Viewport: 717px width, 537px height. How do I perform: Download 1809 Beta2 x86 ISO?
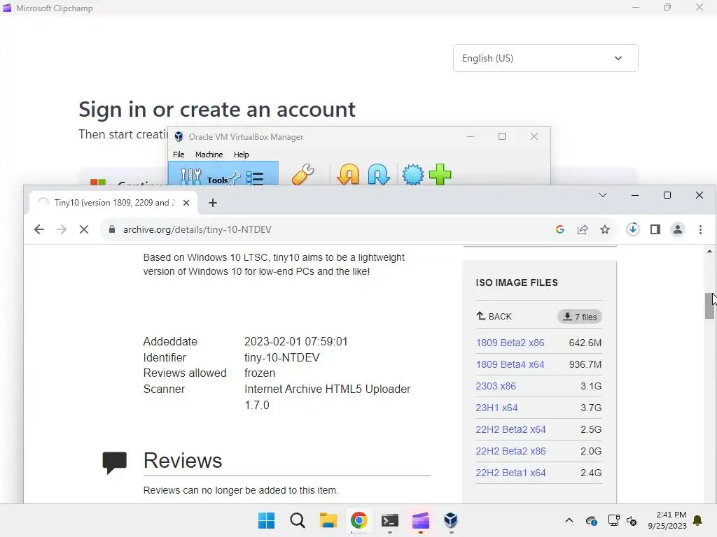pos(510,343)
